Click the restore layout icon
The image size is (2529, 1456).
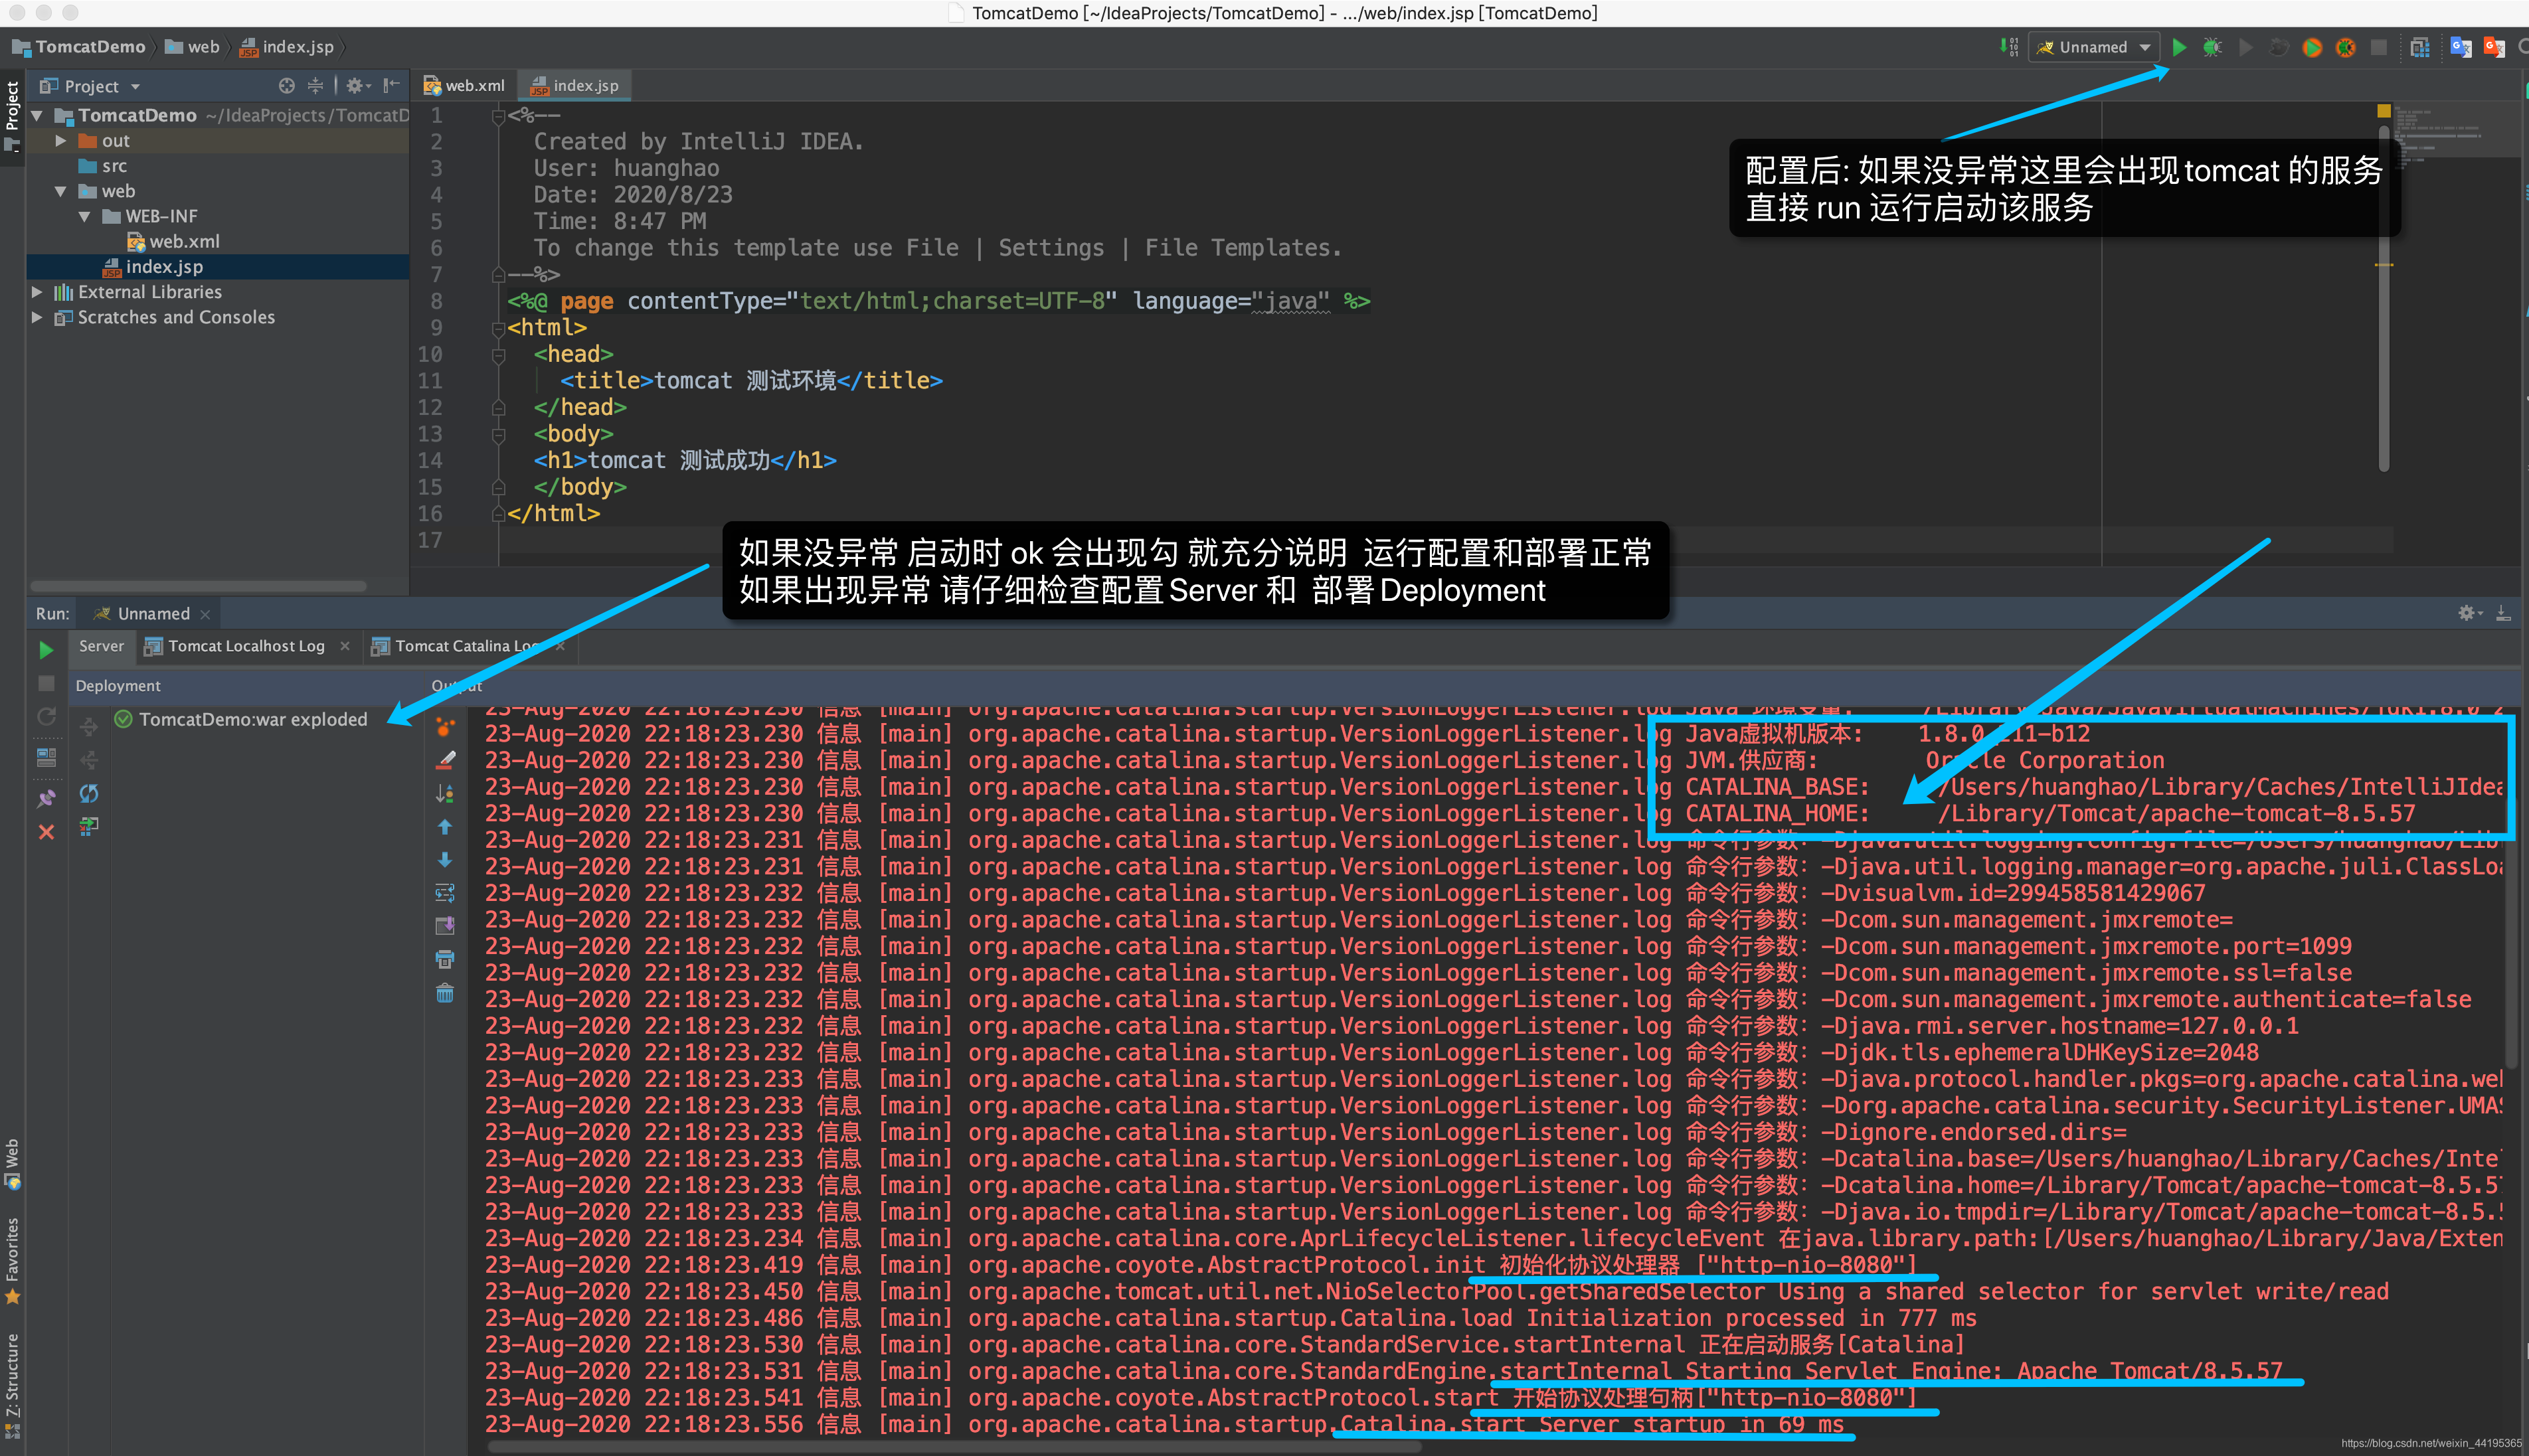click(x=46, y=757)
